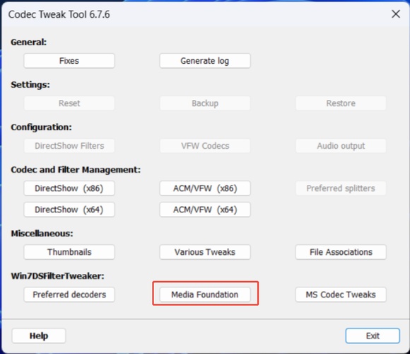410x354 pixels.
Task: Open DirectShow Filters configuration
Action: click(x=69, y=146)
